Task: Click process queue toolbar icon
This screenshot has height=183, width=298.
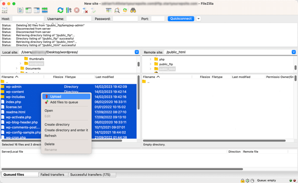Action: (x=68, y=10)
